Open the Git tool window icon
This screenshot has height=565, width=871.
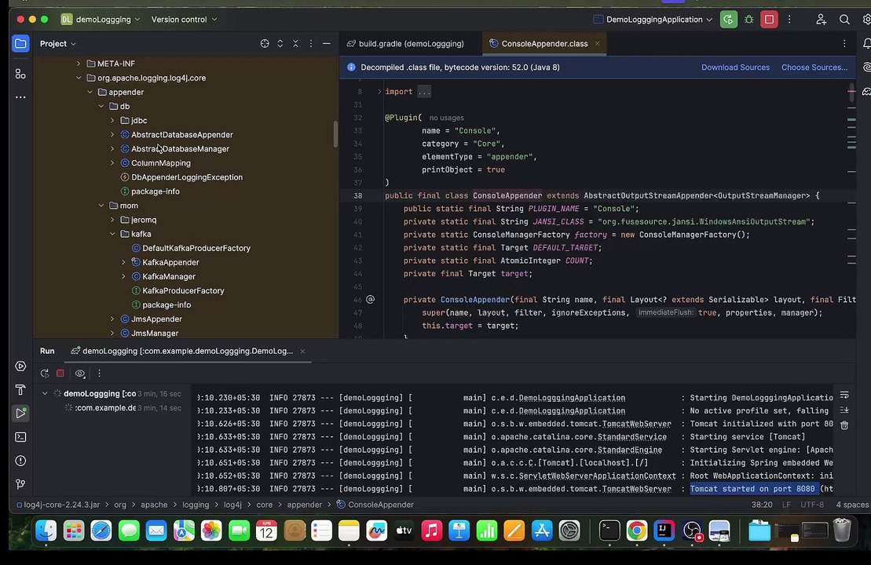[20, 484]
